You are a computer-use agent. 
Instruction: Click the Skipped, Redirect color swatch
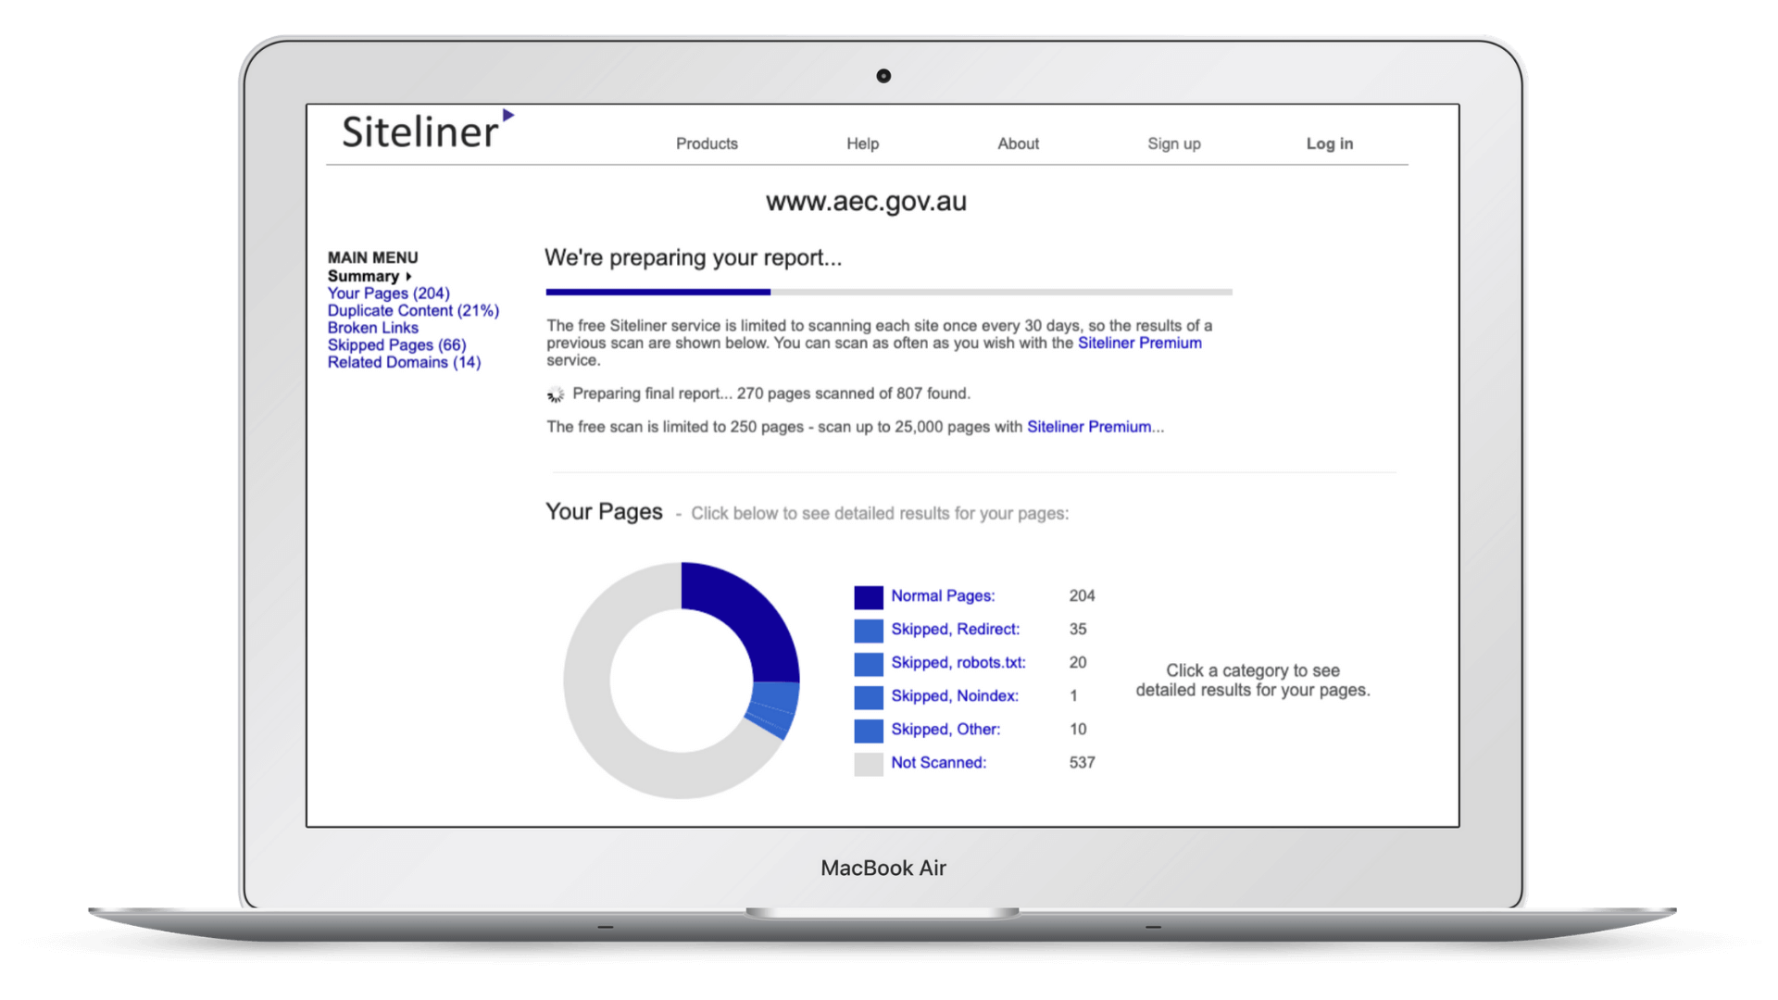tap(868, 631)
